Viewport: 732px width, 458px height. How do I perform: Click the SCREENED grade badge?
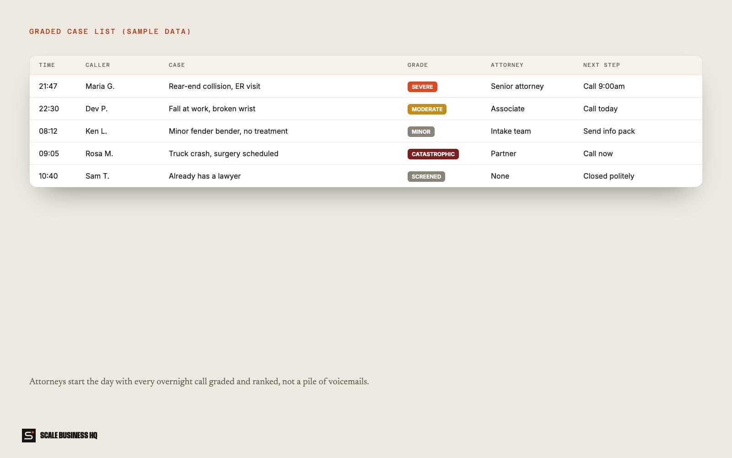coord(426,176)
